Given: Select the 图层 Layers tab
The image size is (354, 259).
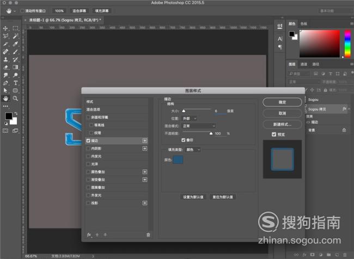Looking at the screenshot, I should [292, 64].
